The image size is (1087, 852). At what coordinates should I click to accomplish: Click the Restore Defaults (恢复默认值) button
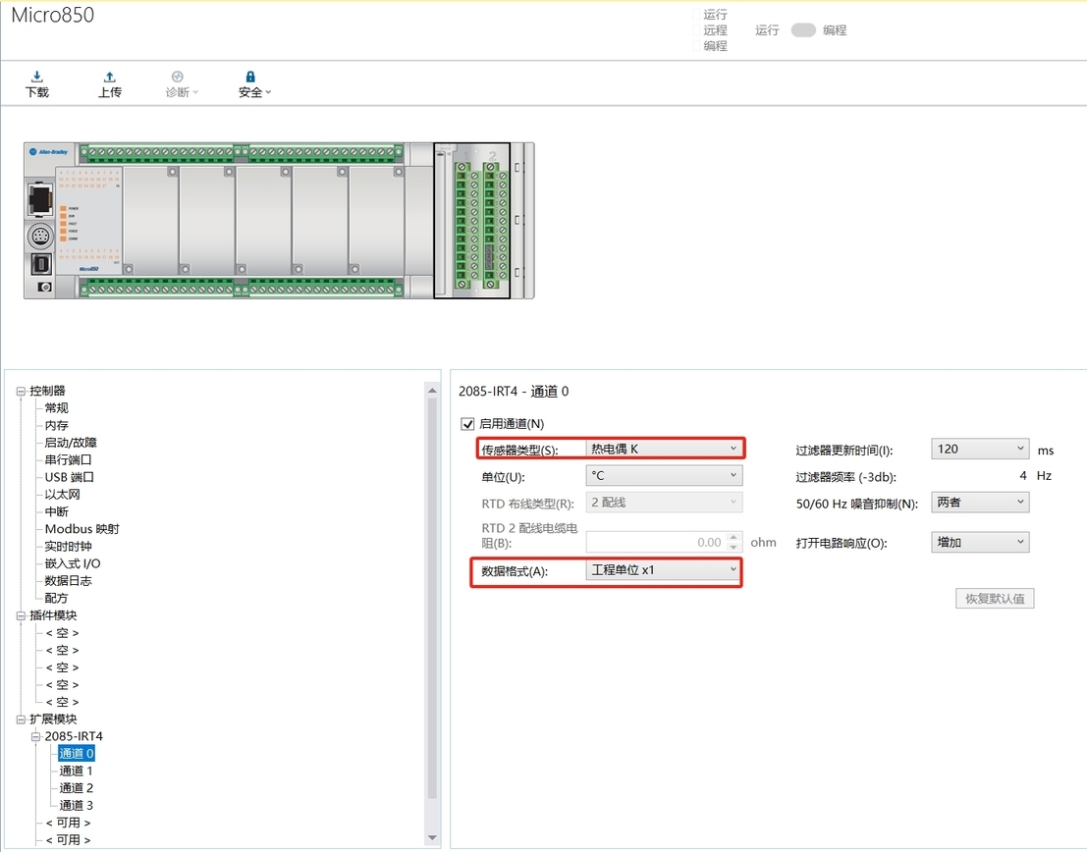pos(994,599)
